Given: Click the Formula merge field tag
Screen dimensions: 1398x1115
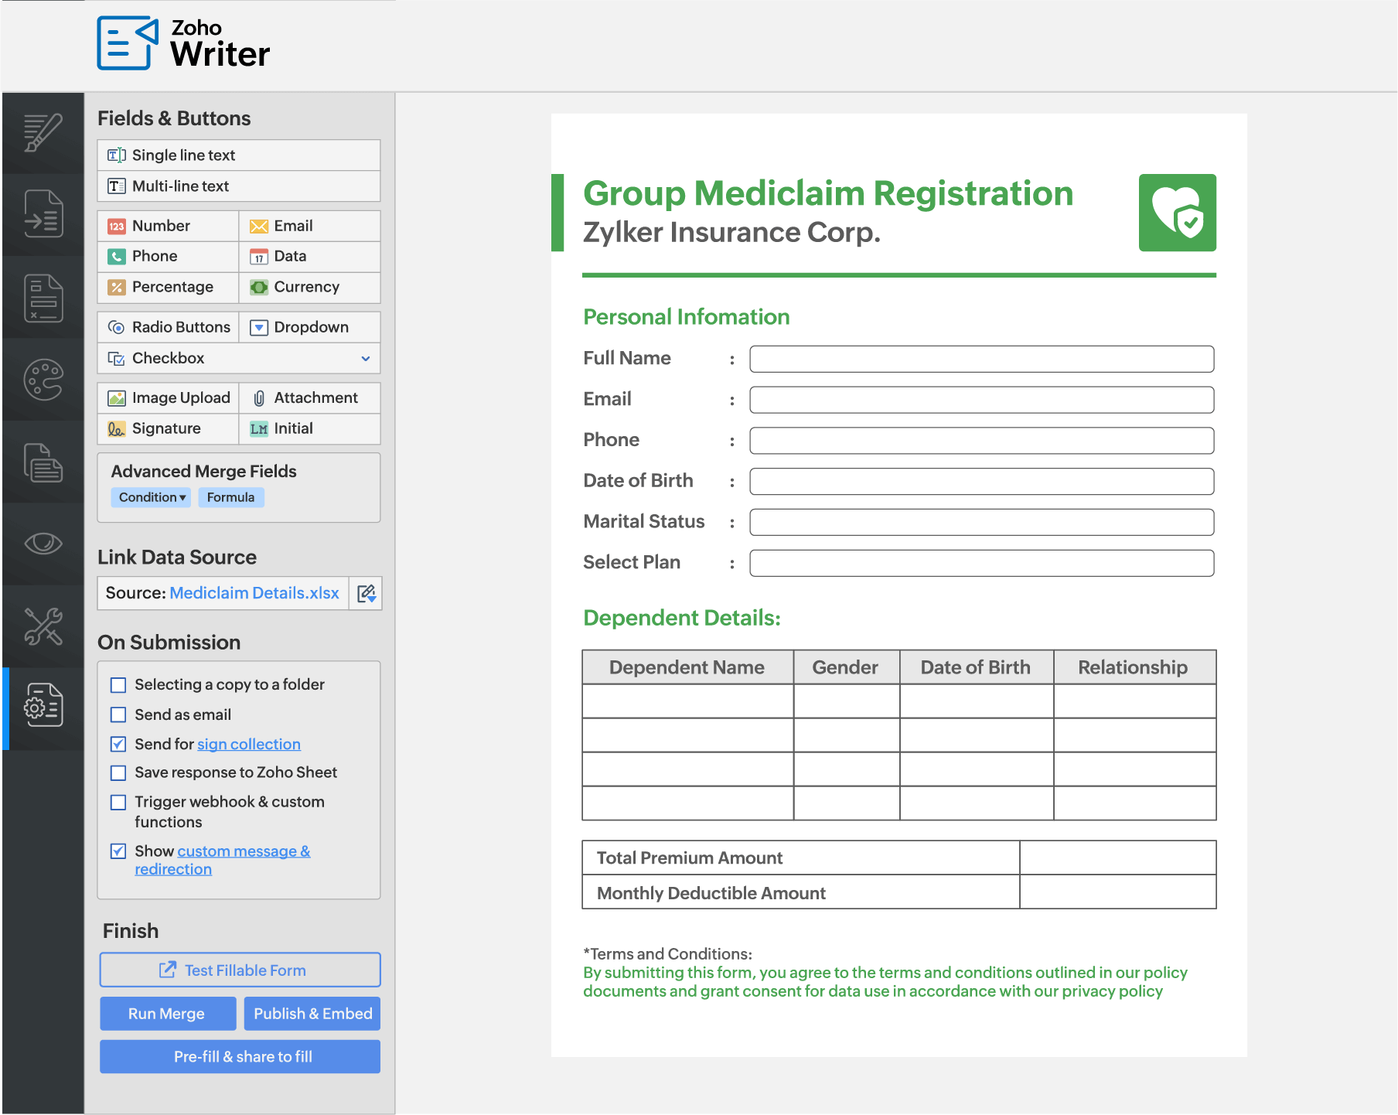Looking at the screenshot, I should tap(230, 497).
